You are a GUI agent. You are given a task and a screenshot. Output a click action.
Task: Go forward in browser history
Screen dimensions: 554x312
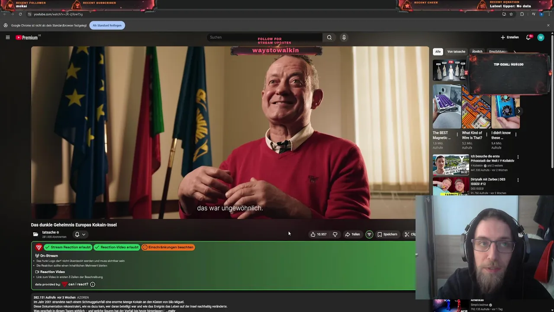click(12, 14)
